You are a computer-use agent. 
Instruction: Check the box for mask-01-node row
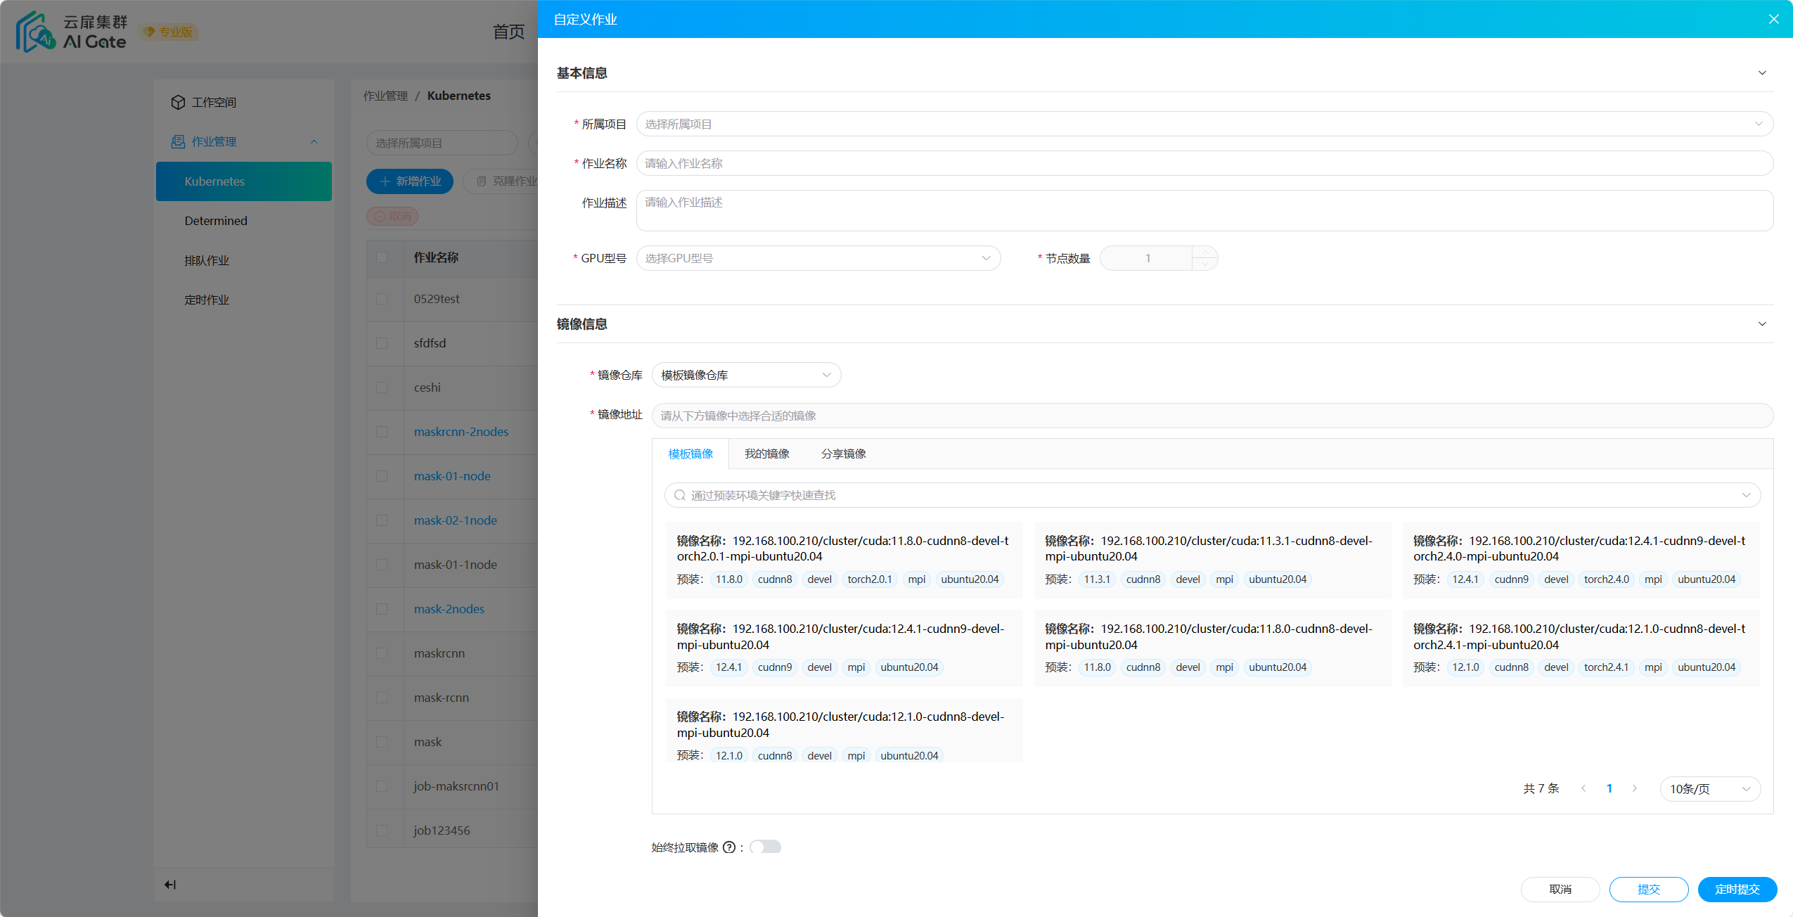click(382, 476)
